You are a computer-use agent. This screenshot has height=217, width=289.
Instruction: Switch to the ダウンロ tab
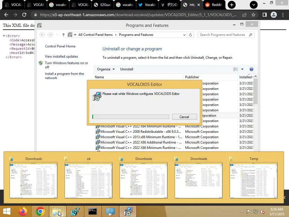pos(169,5)
